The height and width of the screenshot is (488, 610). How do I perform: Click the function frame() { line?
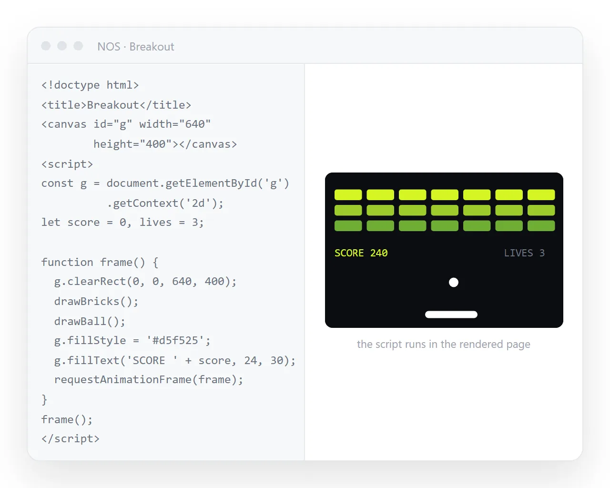(100, 262)
